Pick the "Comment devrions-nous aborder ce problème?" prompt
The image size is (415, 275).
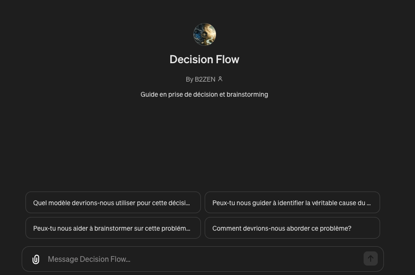pyautogui.click(x=292, y=228)
